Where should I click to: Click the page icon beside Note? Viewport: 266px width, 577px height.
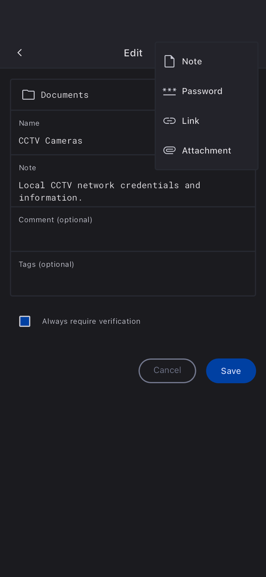(x=169, y=61)
